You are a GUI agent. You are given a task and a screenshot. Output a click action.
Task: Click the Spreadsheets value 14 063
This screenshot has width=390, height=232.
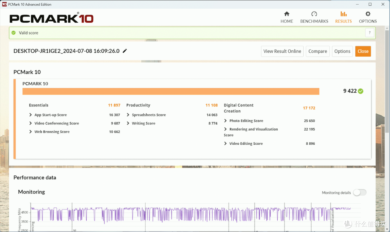click(212, 115)
